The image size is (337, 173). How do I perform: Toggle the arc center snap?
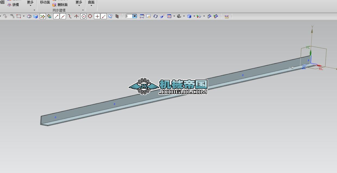click(84, 16)
